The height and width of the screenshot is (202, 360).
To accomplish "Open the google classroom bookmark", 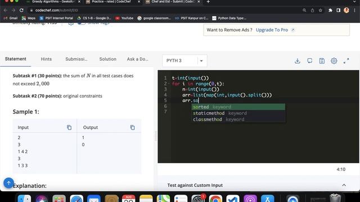I will [x=154, y=18].
